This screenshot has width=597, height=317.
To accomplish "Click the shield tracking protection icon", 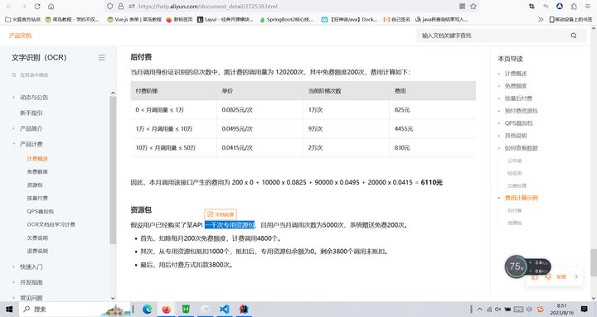I will (110, 7).
